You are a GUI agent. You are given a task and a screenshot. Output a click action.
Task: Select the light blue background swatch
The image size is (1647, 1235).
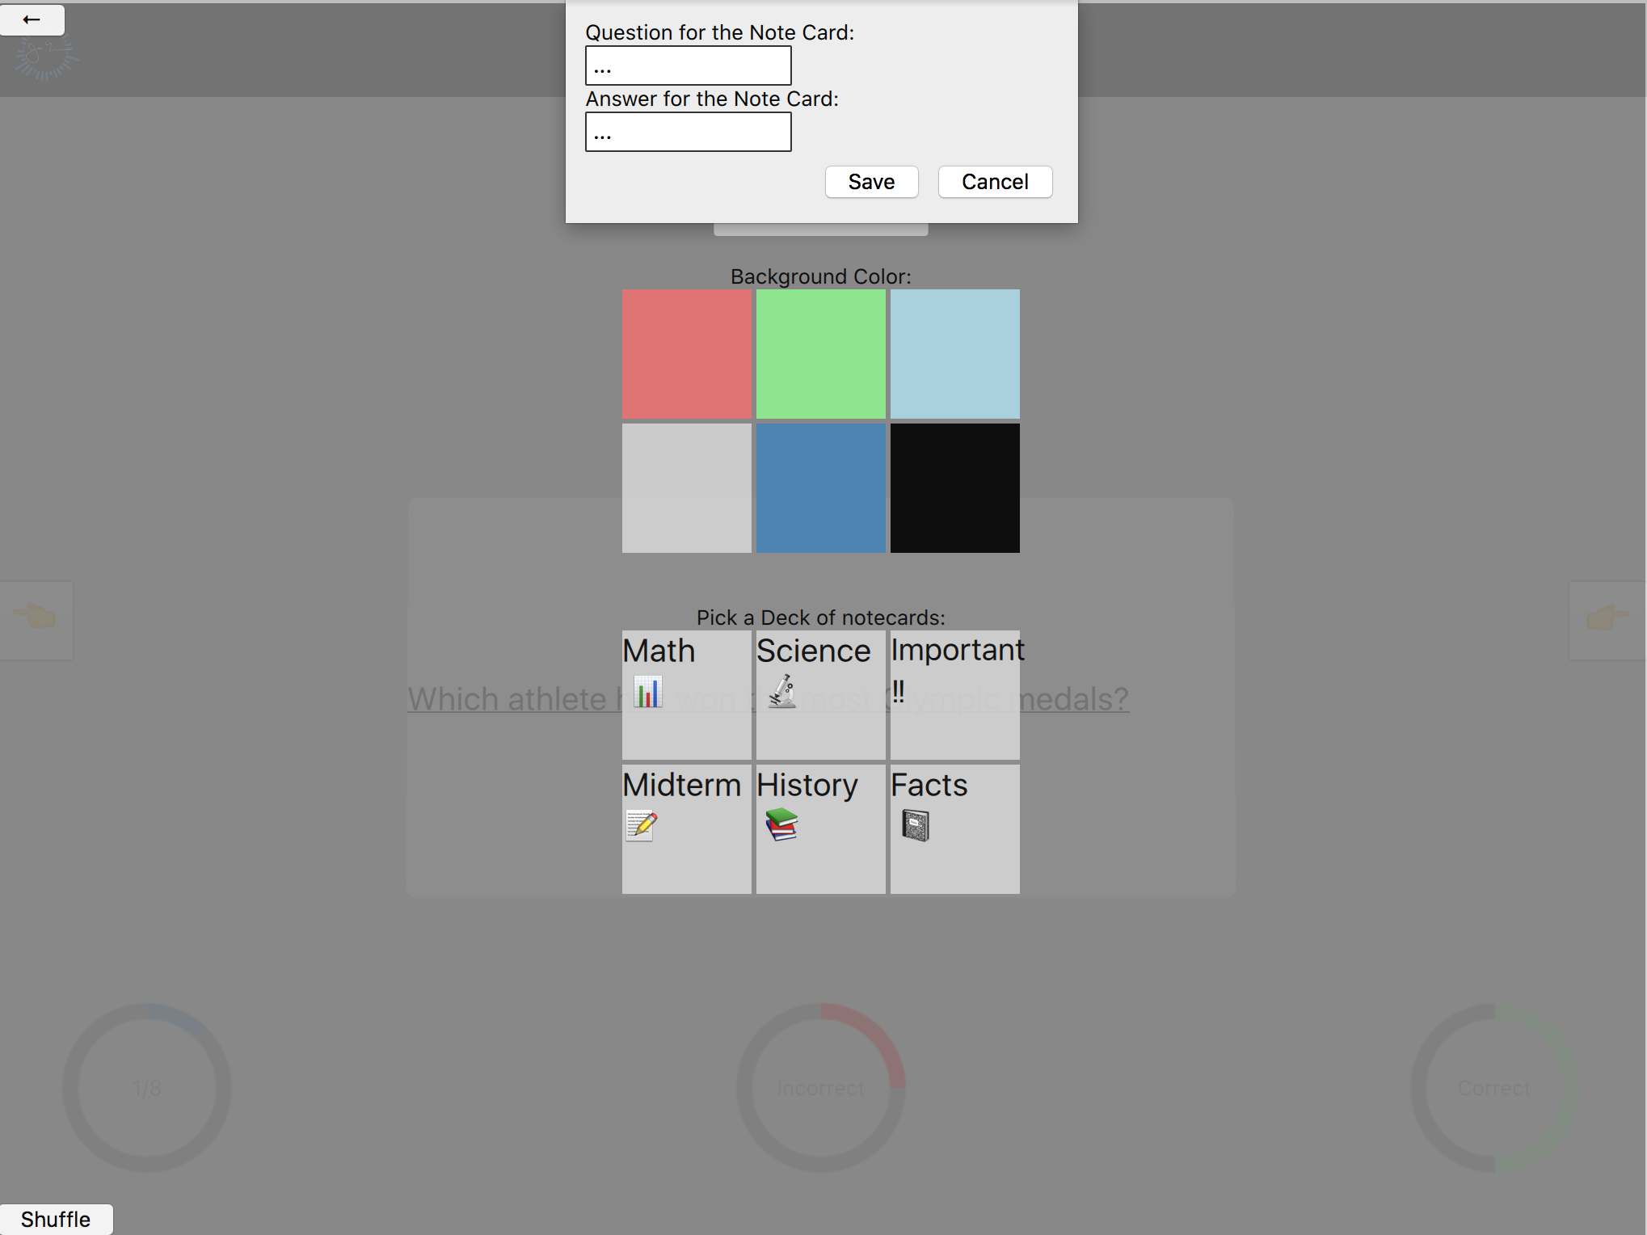coord(954,354)
